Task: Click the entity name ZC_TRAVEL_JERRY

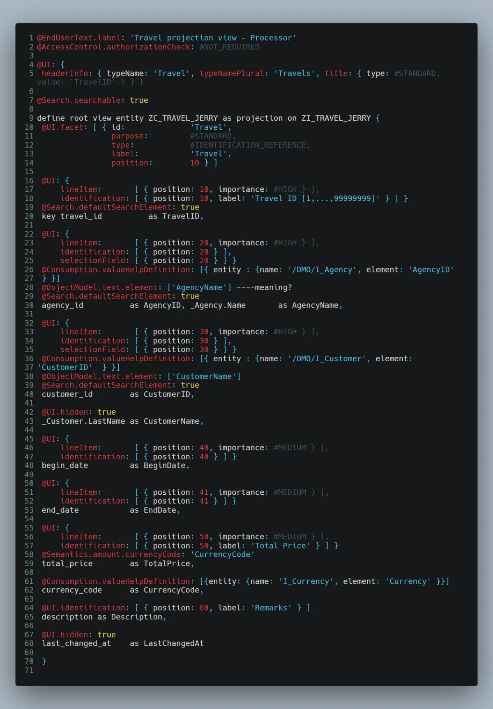Action: tap(183, 118)
